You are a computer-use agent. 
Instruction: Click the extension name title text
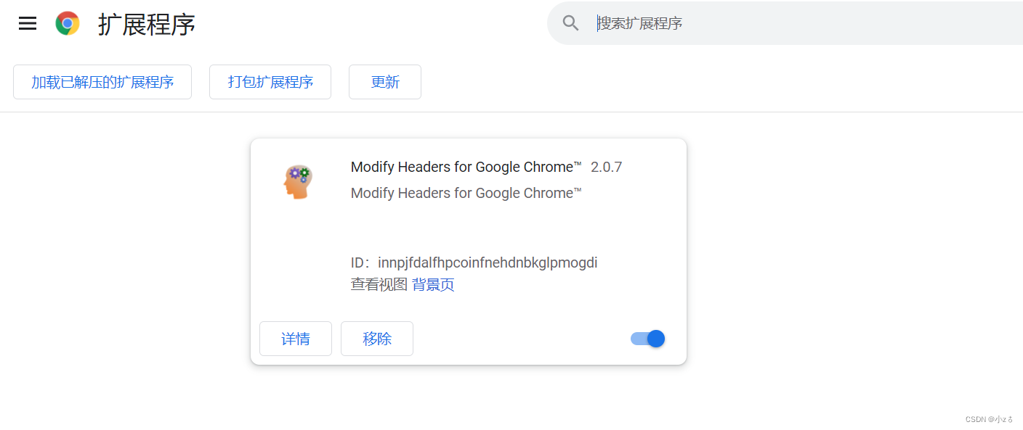[x=466, y=168]
